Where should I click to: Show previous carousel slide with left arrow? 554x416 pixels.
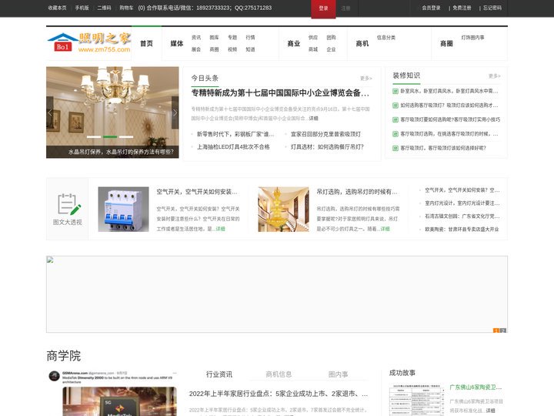(x=50, y=112)
